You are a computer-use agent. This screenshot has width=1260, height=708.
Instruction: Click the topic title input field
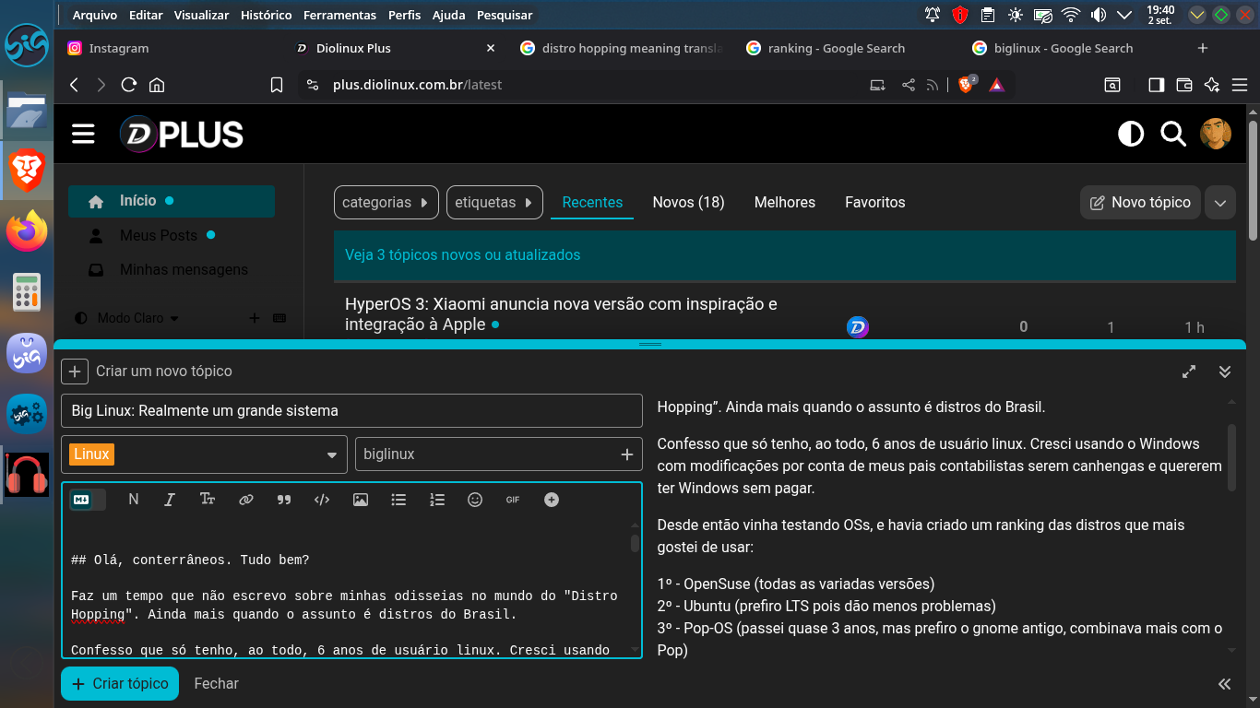click(351, 411)
